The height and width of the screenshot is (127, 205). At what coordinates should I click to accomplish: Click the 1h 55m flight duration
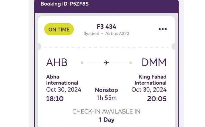click(106, 98)
